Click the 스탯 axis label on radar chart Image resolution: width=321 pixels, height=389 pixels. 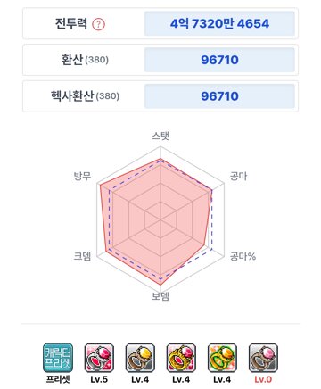pos(160,136)
